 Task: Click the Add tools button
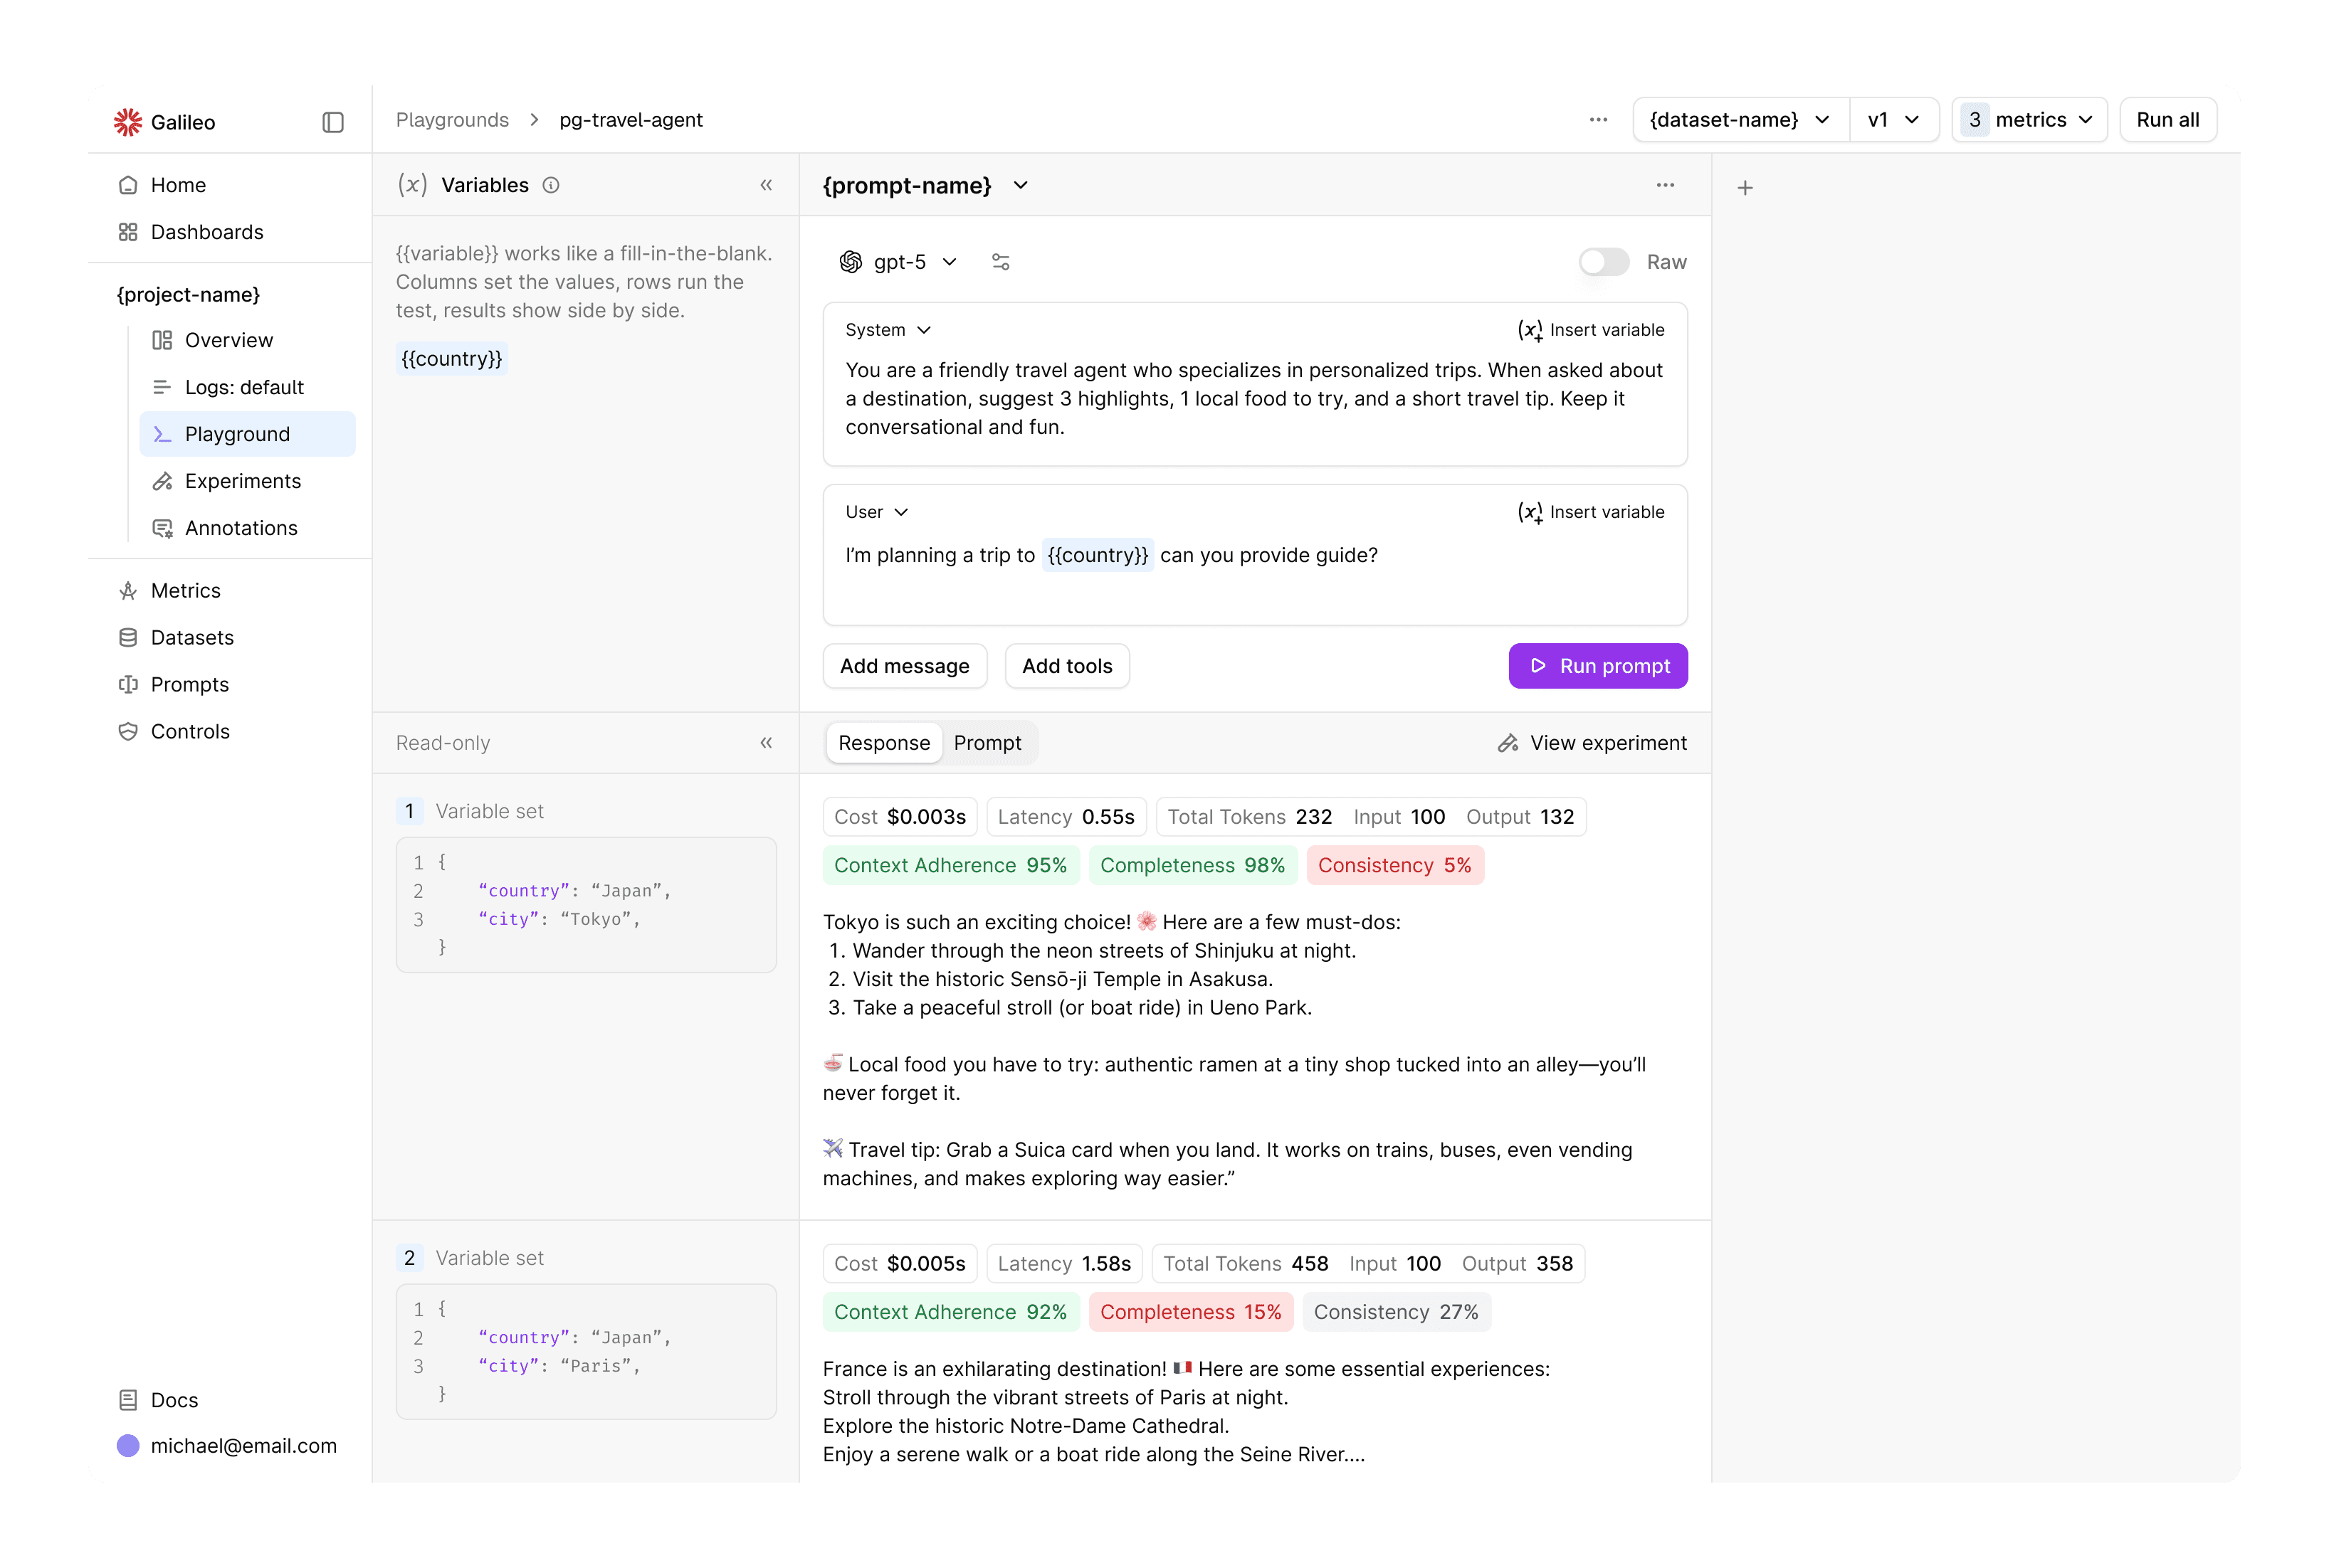(1066, 666)
